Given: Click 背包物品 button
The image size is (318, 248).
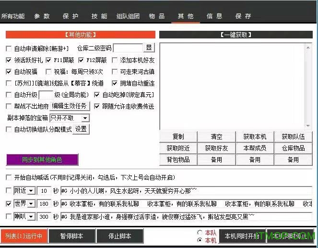Looking at the screenshot, I should pos(178,160).
